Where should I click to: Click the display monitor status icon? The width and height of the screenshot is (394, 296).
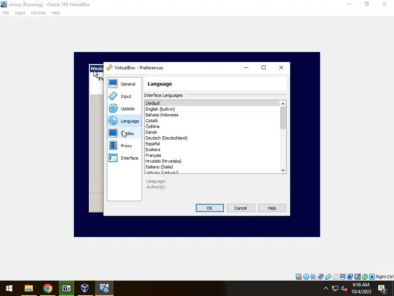coord(342,277)
